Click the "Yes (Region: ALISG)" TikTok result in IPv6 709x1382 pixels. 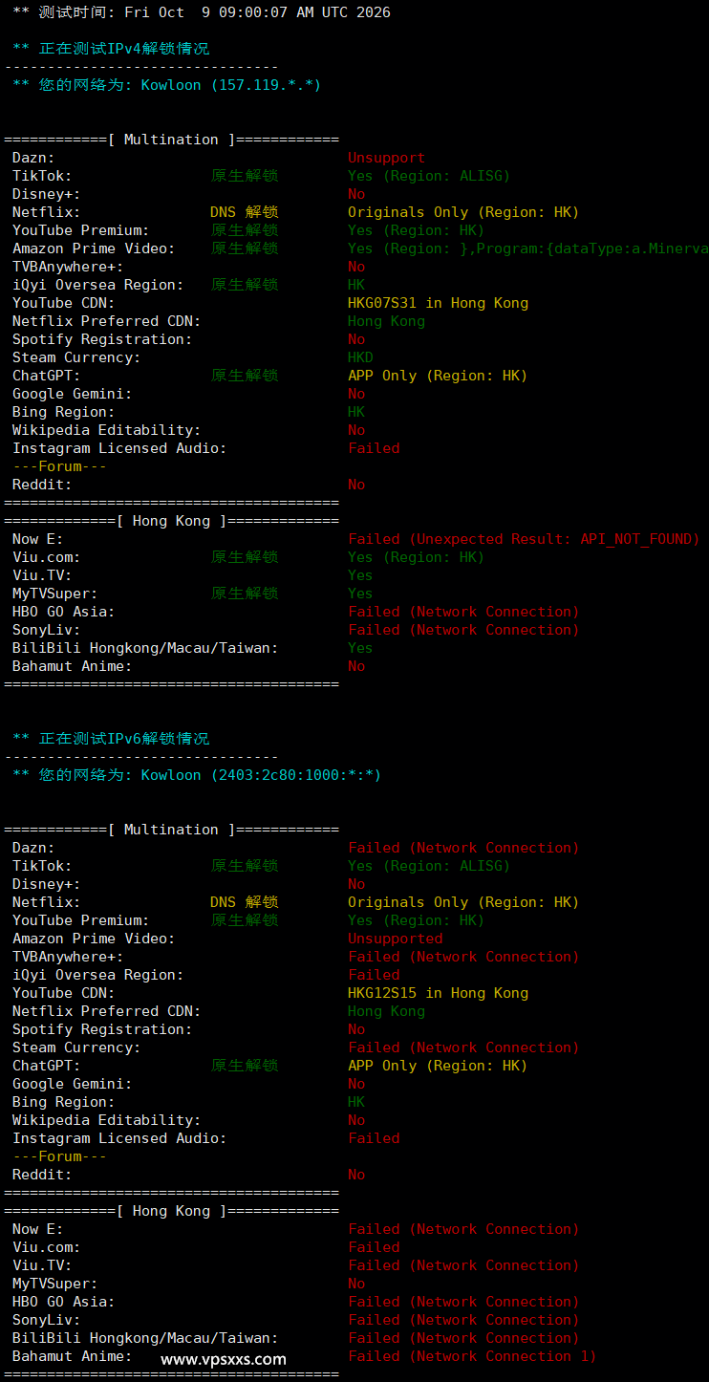pos(429,866)
